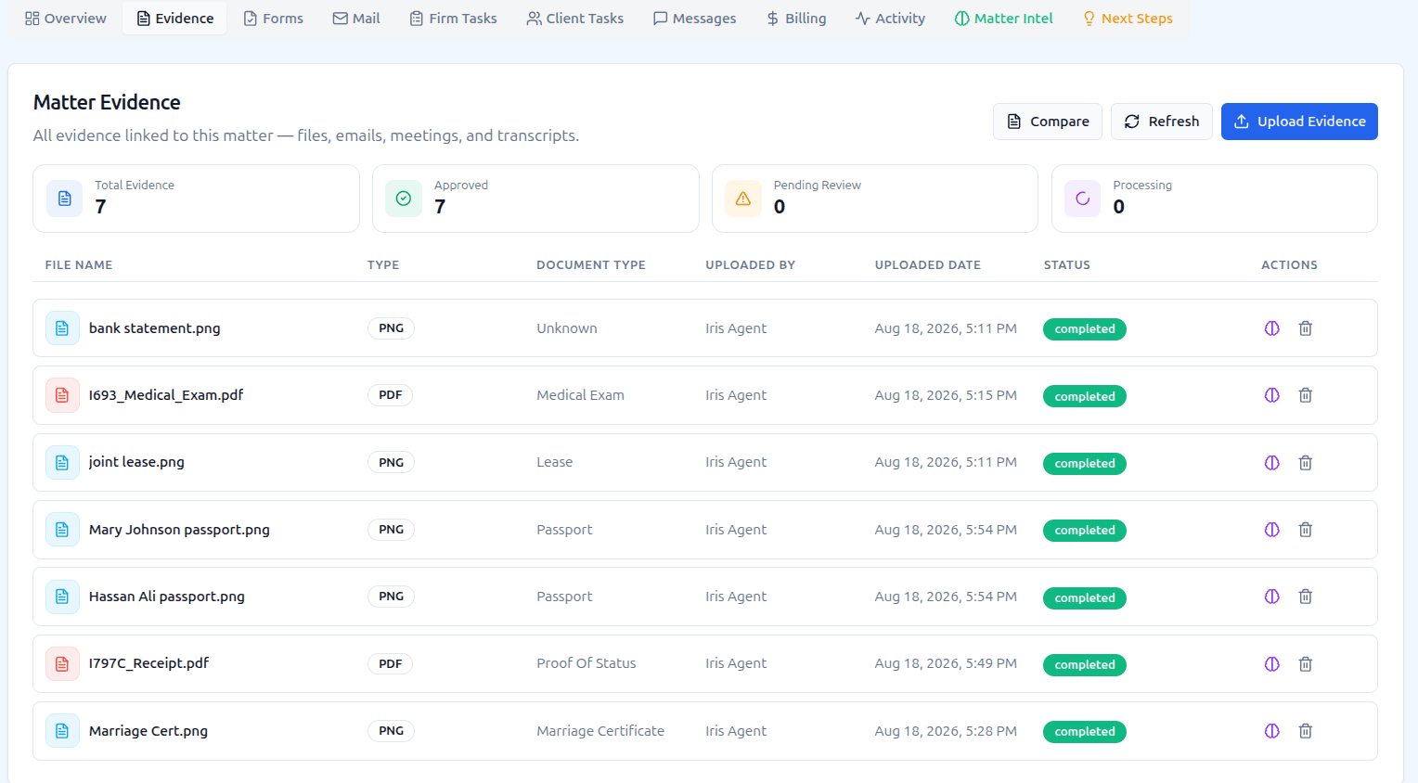Open the Forms tab
Image resolution: width=1418 pixels, height=783 pixels.
tap(274, 19)
